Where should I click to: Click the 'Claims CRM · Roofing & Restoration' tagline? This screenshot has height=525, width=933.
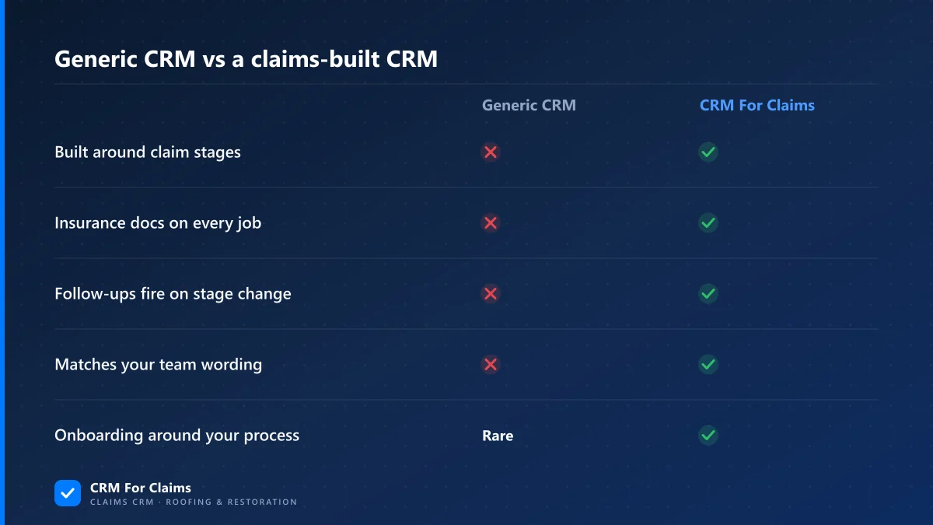(194, 502)
